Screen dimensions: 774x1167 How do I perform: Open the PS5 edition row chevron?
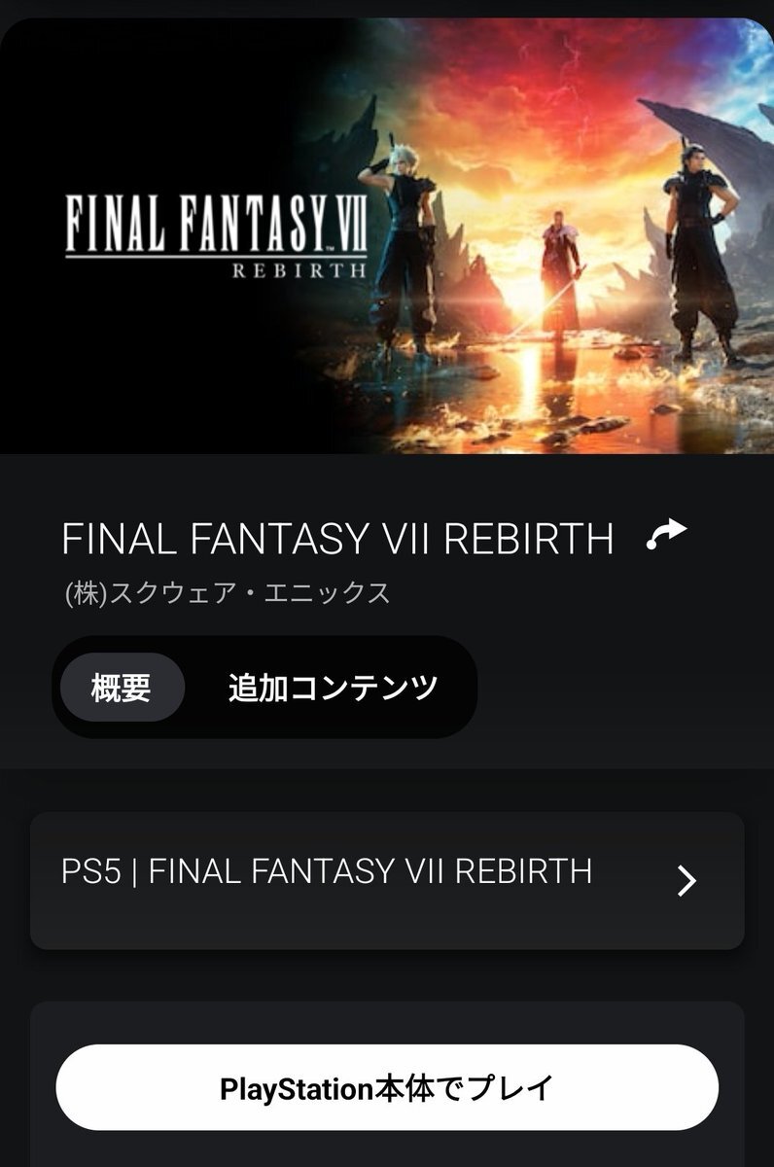(x=686, y=880)
